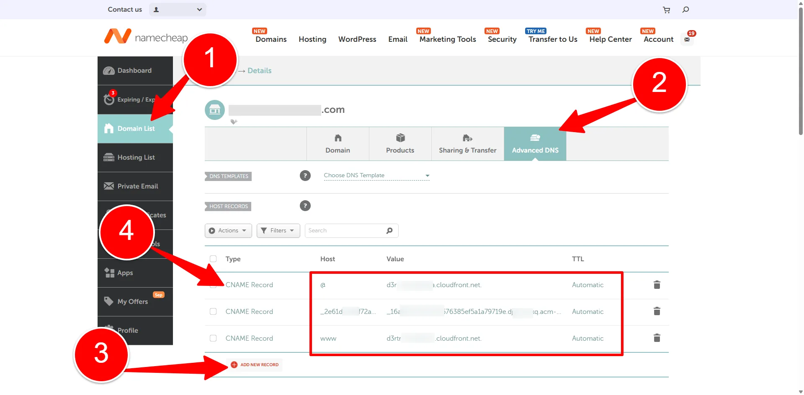Open the user account dropdown in top bar
The height and width of the screenshot is (395, 804).
[x=178, y=10]
